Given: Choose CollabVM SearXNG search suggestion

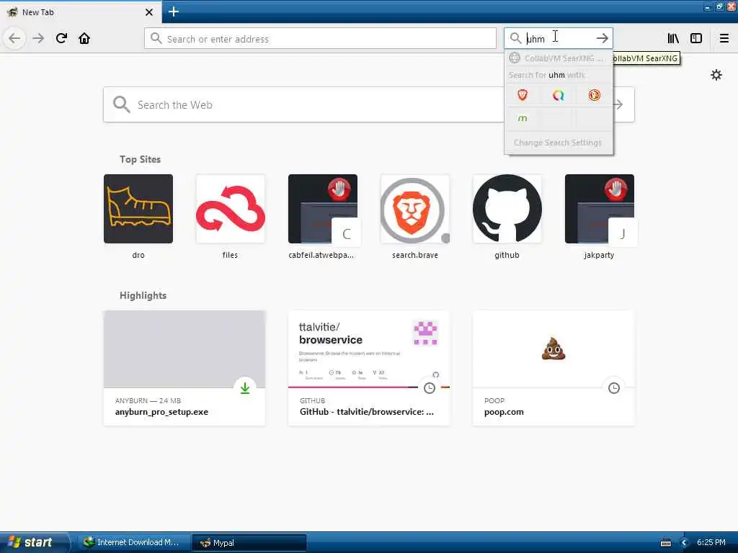Looking at the screenshot, I should coord(559,58).
